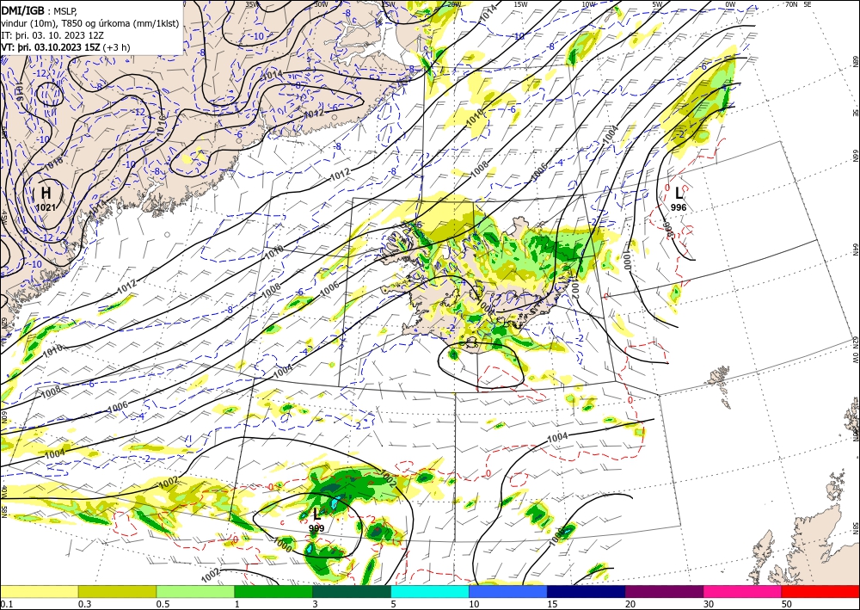The width and height of the screenshot is (860, 610).
Task: Click the olive 0.3–0.5 legend swatch
Action: [x=117, y=591]
